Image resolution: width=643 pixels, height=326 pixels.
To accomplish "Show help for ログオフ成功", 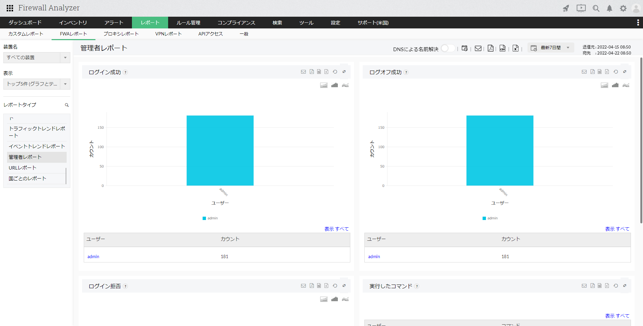I will coord(406,72).
